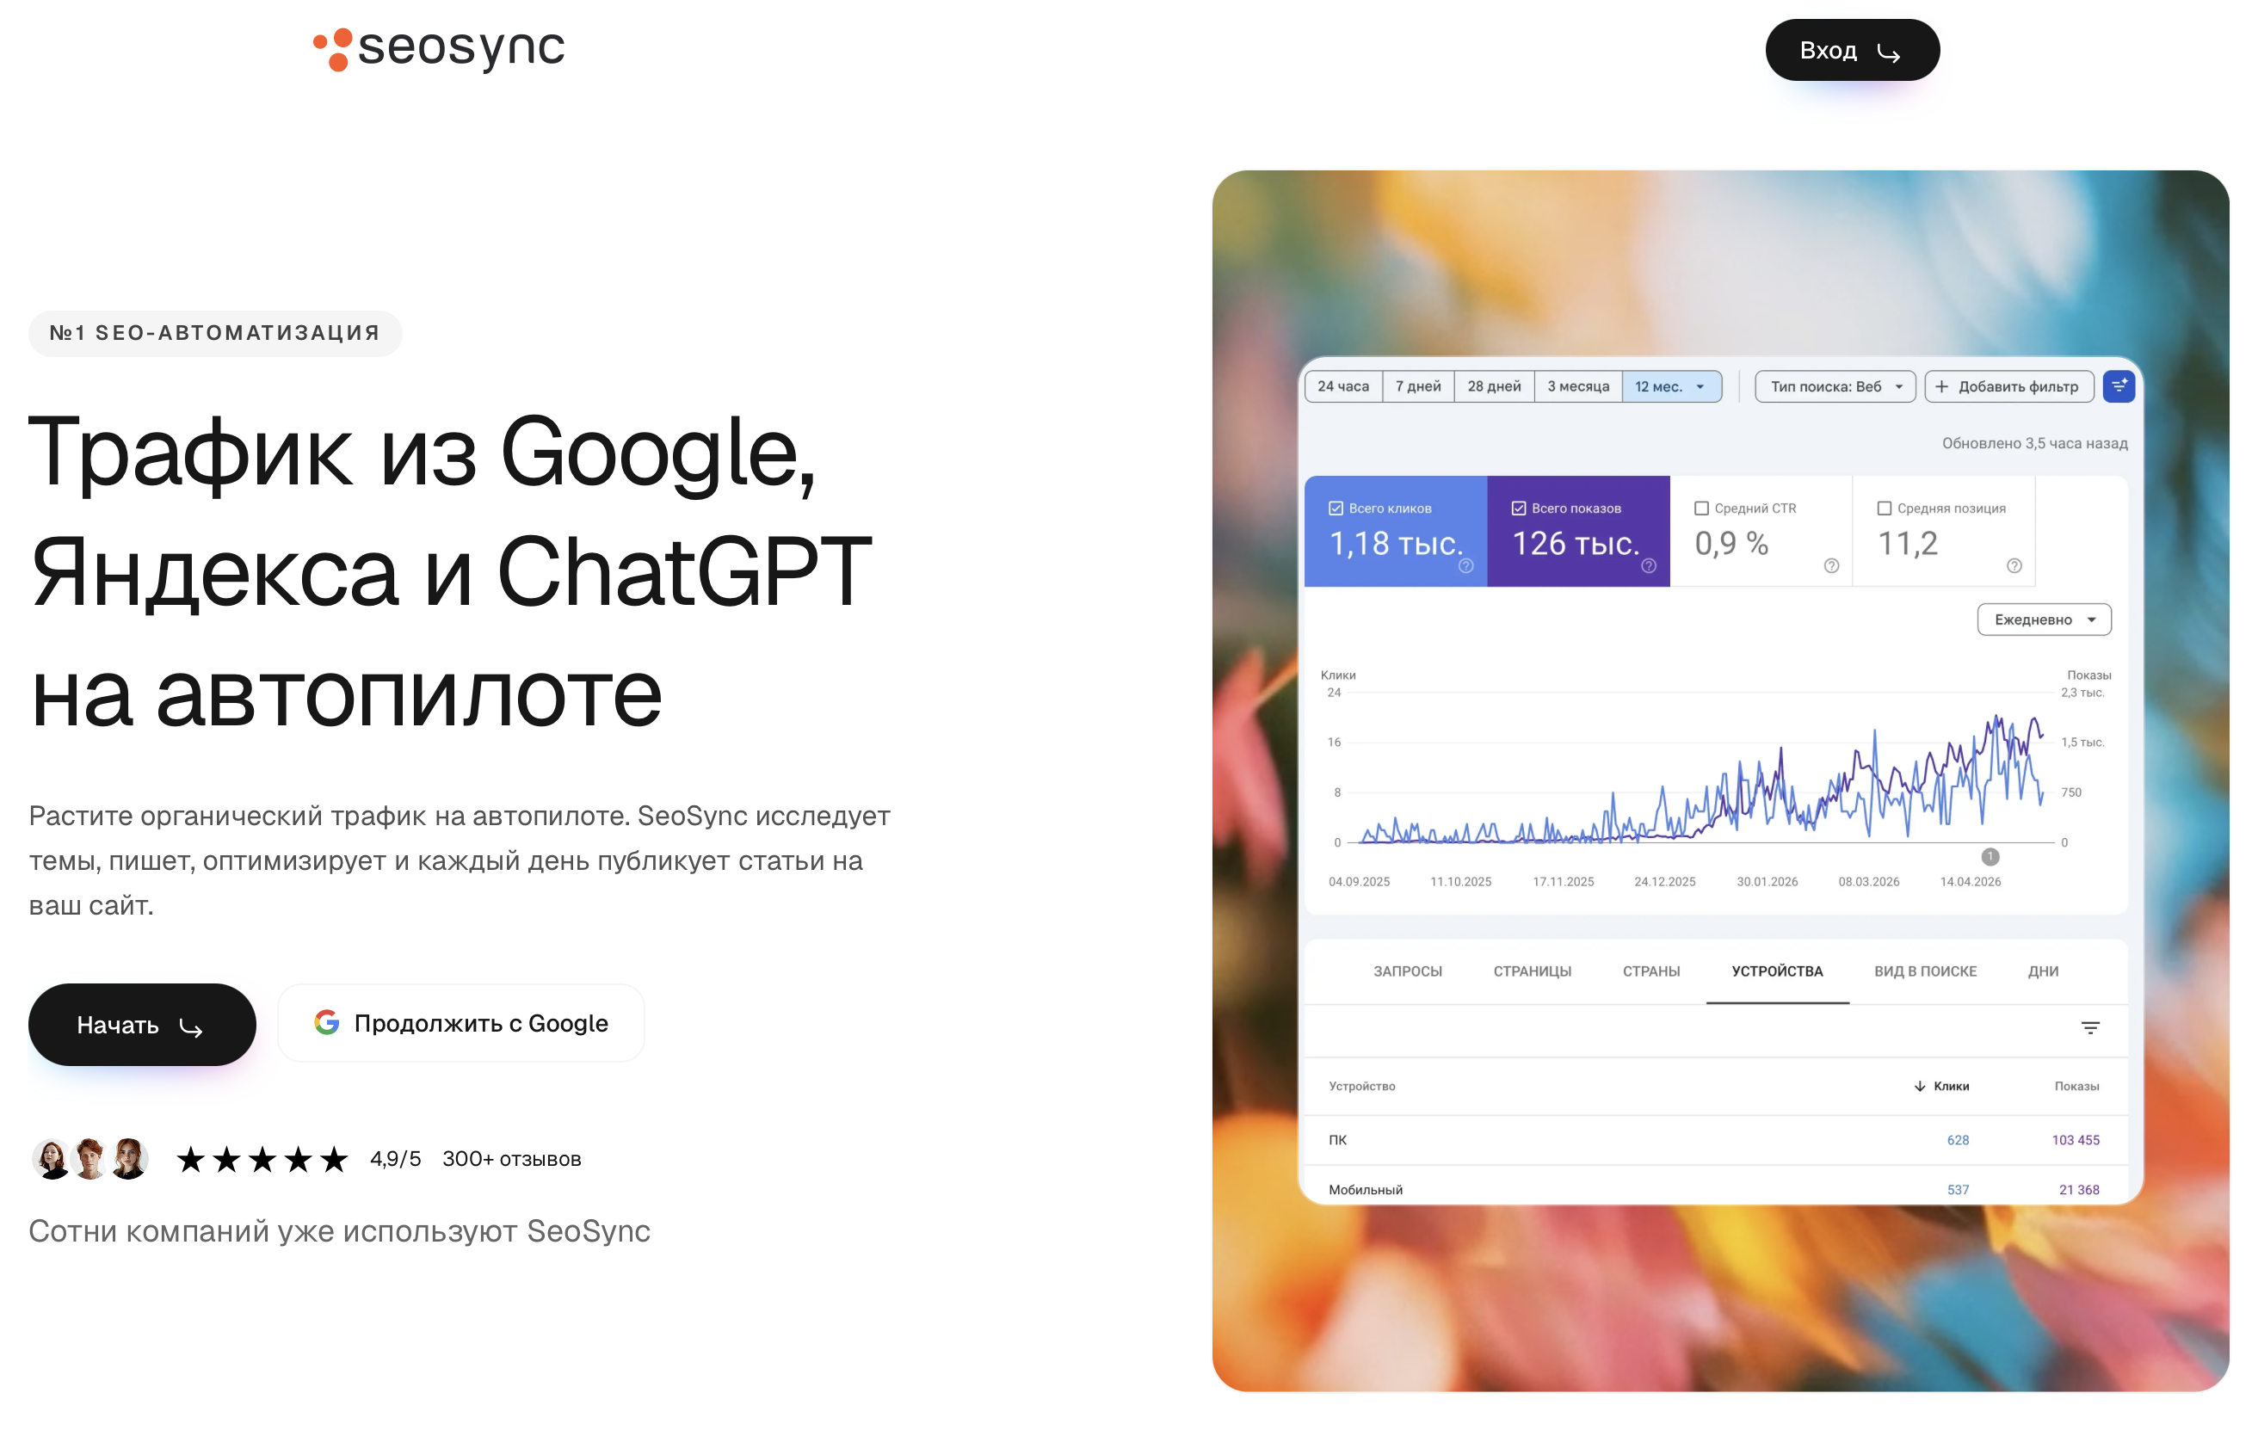
Task: Click the Начать button
Action: pos(142,1024)
